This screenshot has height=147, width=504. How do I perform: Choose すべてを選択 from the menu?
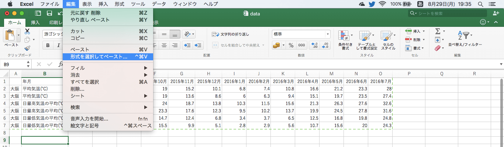(108, 82)
